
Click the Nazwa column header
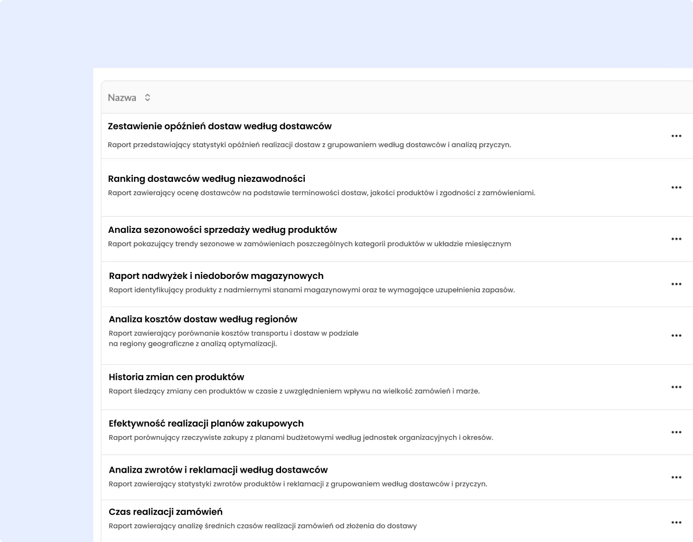click(x=122, y=98)
